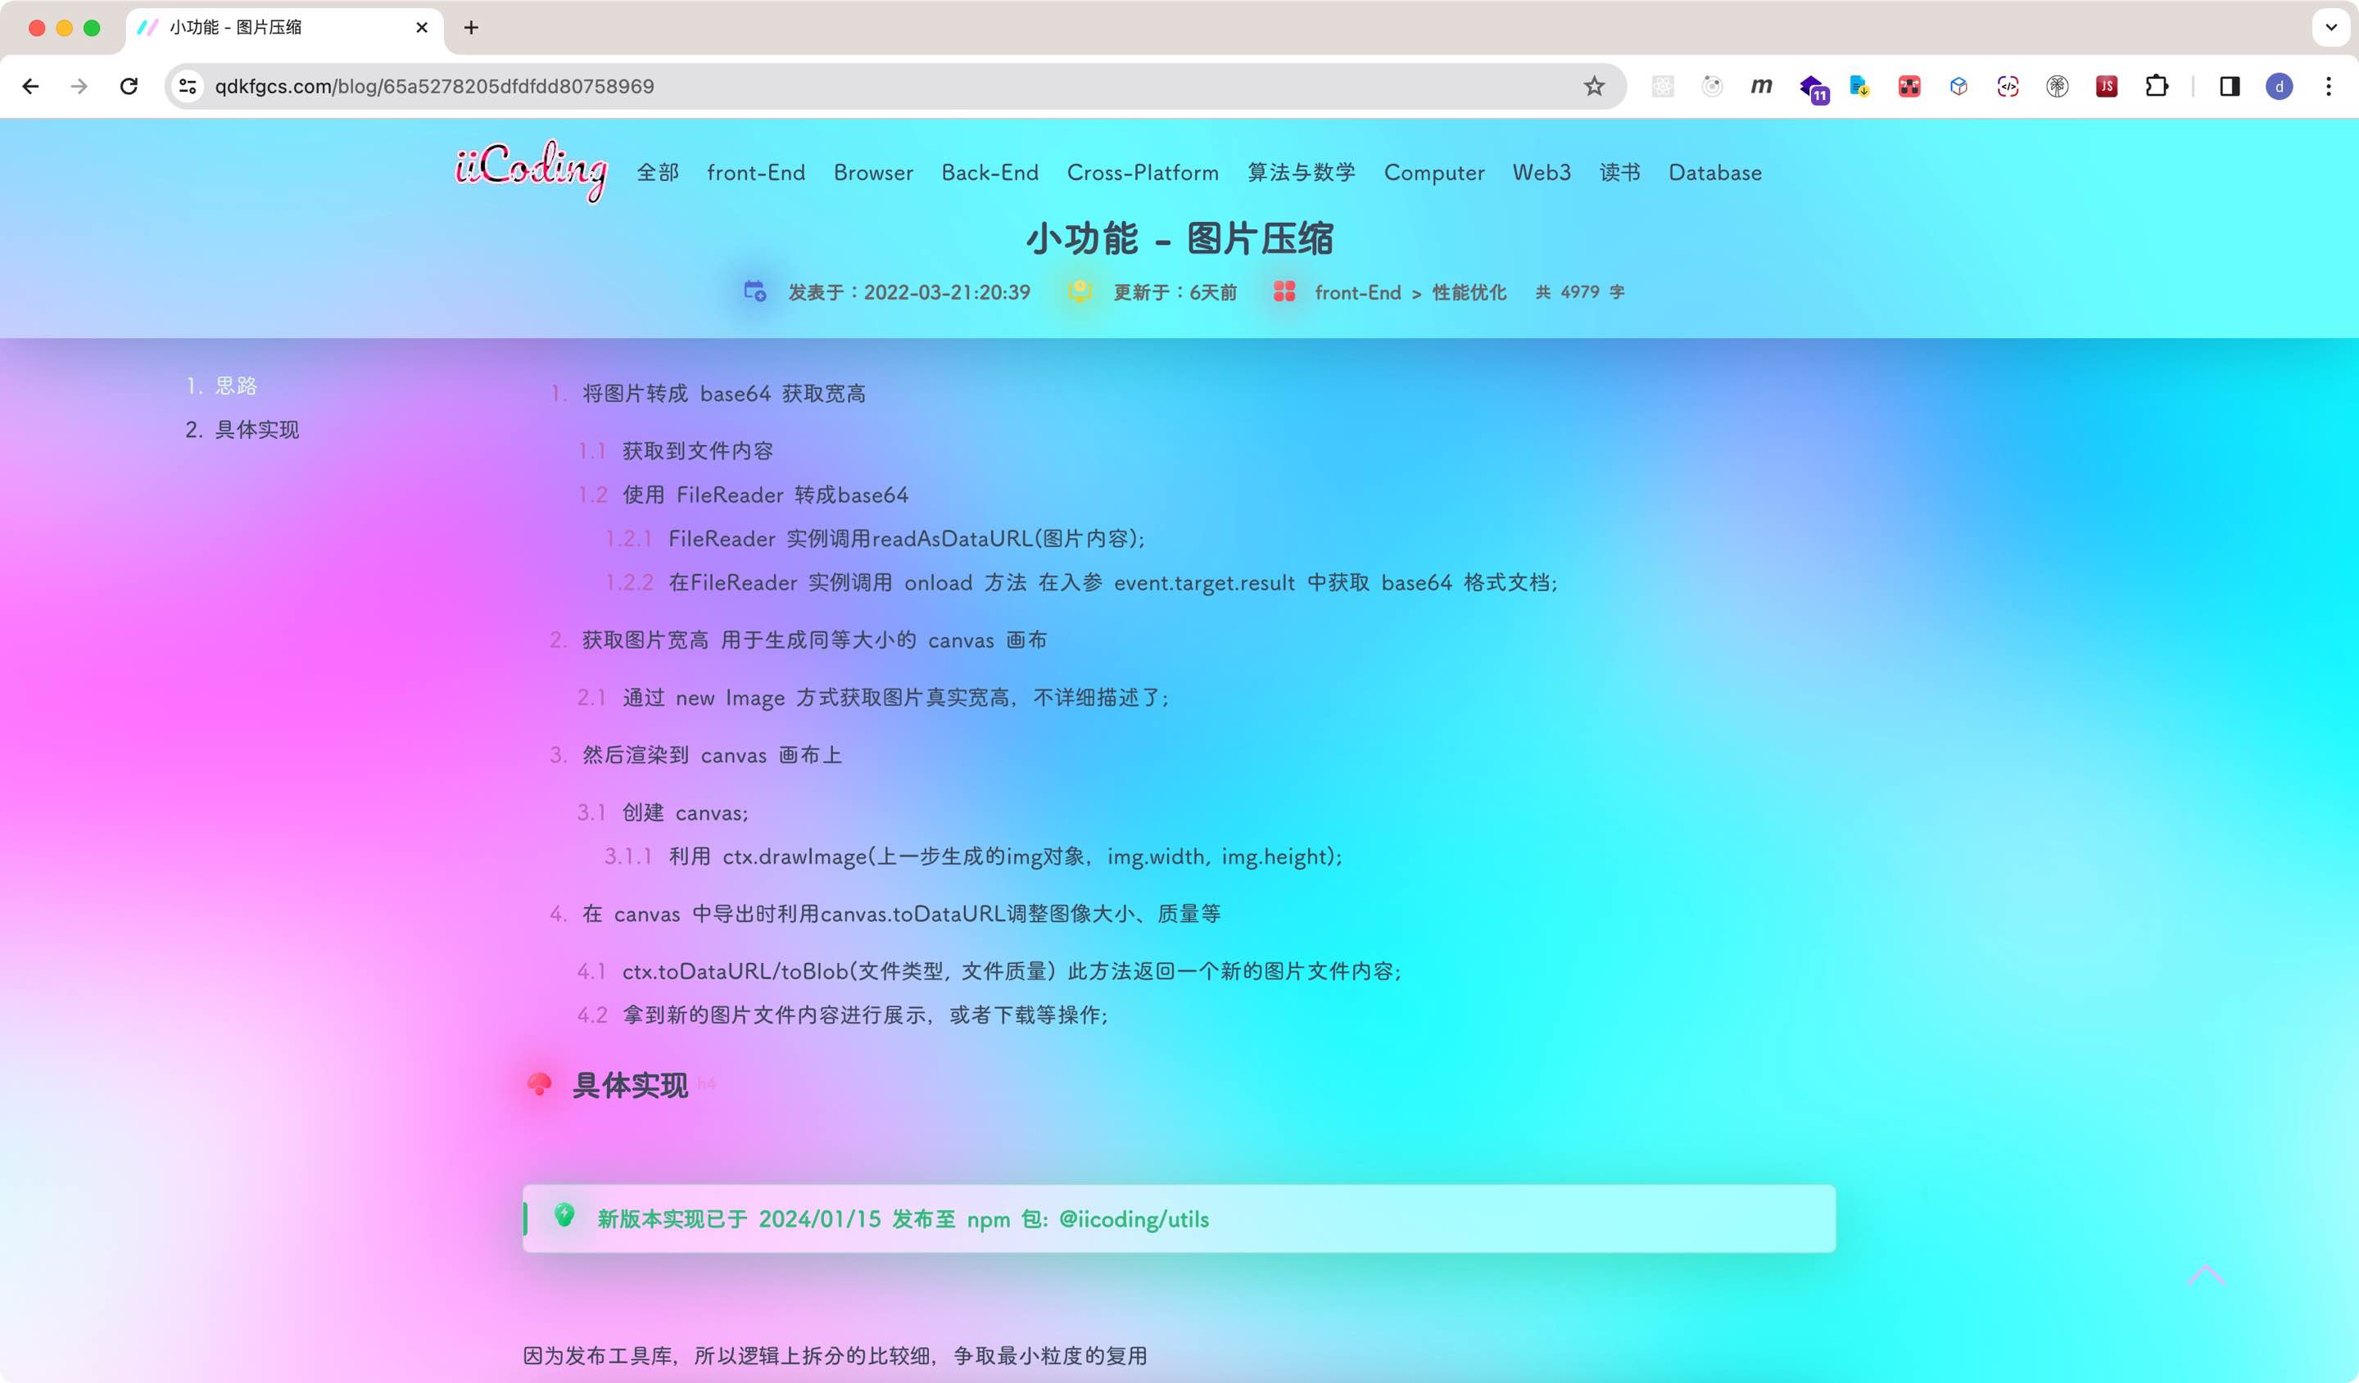Click list item 拿到新的图片文件内容进行展示
Image resolution: width=2359 pixels, height=1383 pixels.
[866, 1015]
